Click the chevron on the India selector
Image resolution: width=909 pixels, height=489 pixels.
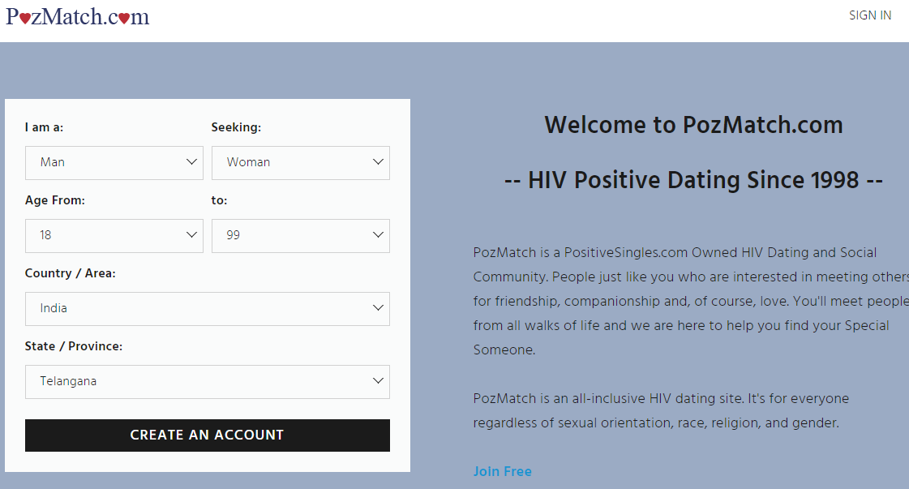pos(378,309)
